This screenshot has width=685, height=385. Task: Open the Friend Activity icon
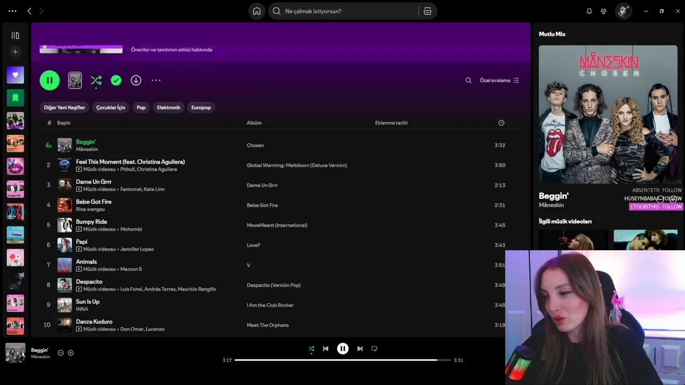(604, 11)
